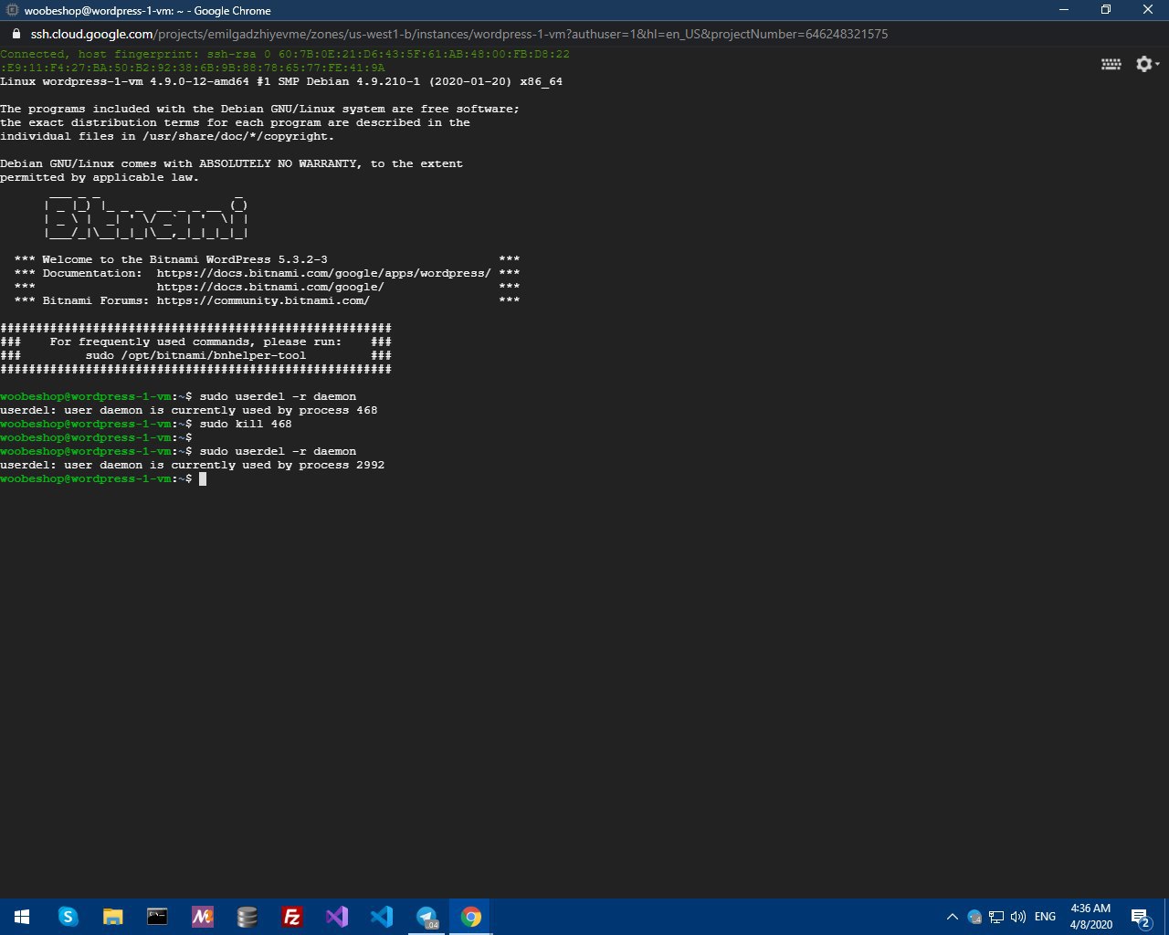Click the first 'sudo userdel -r daemon' command
Viewport: 1169px width, 935px height.
click(278, 396)
